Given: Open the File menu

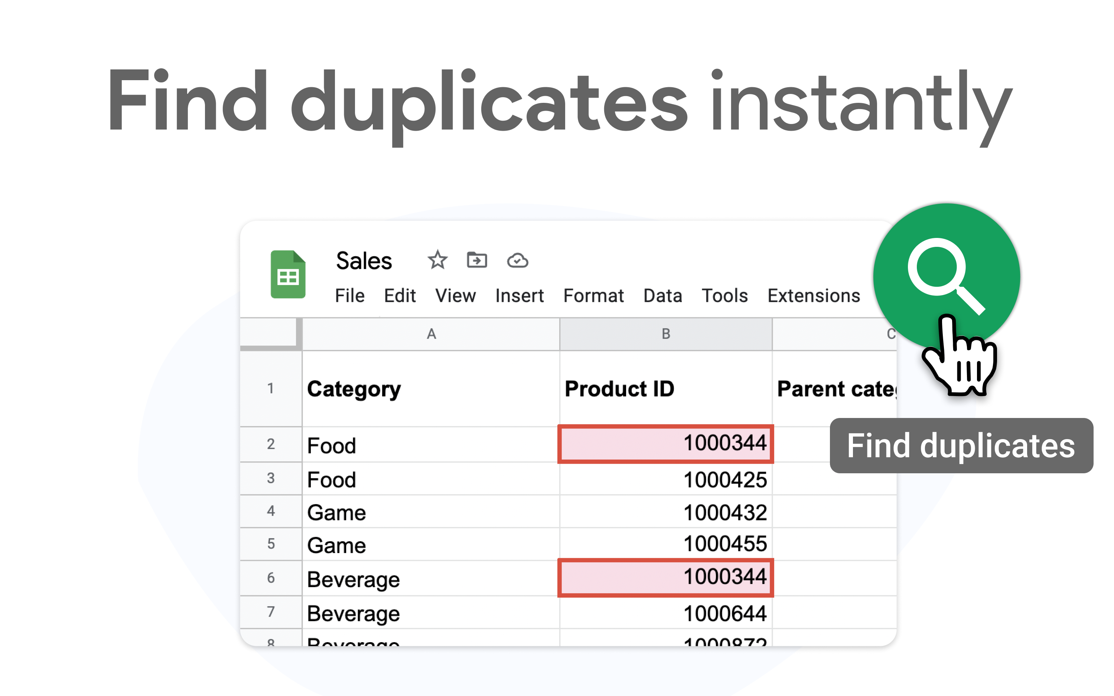Looking at the screenshot, I should [x=349, y=295].
